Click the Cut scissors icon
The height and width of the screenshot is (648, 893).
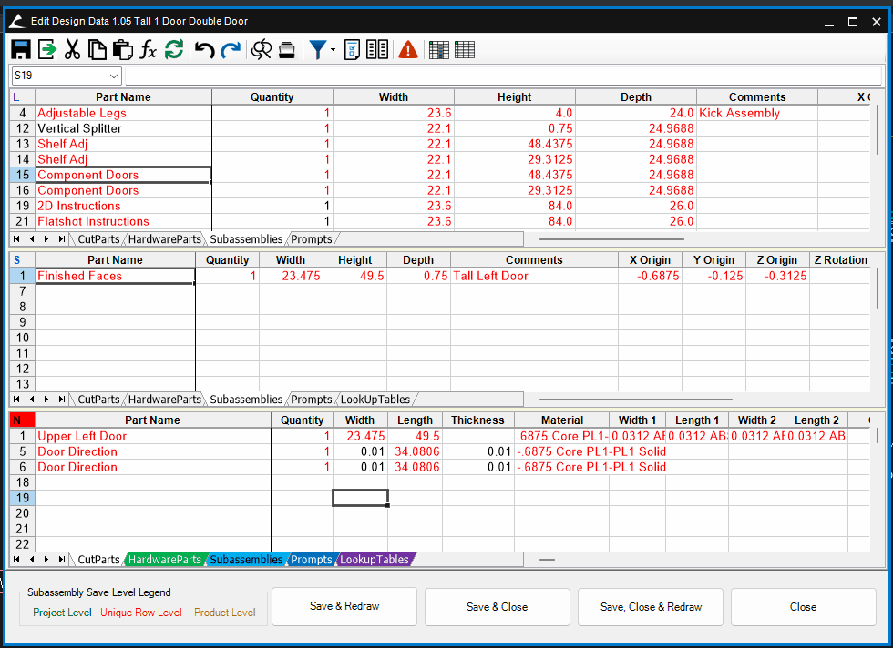click(x=72, y=50)
